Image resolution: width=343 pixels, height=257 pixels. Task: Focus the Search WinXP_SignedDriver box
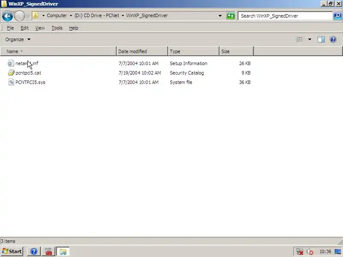pyautogui.click(x=285, y=16)
